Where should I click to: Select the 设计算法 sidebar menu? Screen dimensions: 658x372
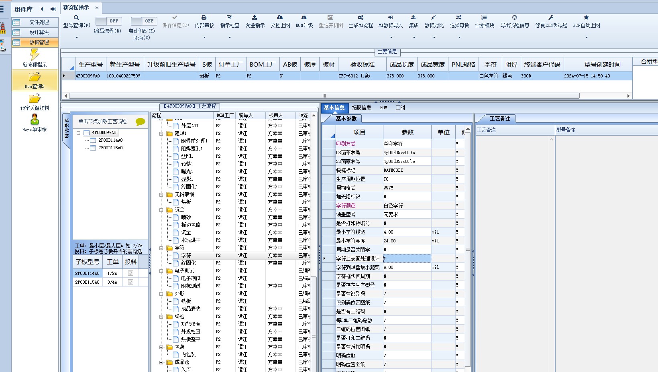35,32
